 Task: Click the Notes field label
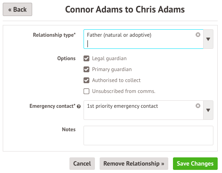click(x=69, y=129)
